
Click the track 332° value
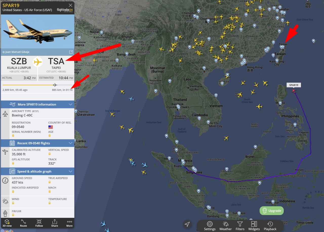tap(52, 164)
